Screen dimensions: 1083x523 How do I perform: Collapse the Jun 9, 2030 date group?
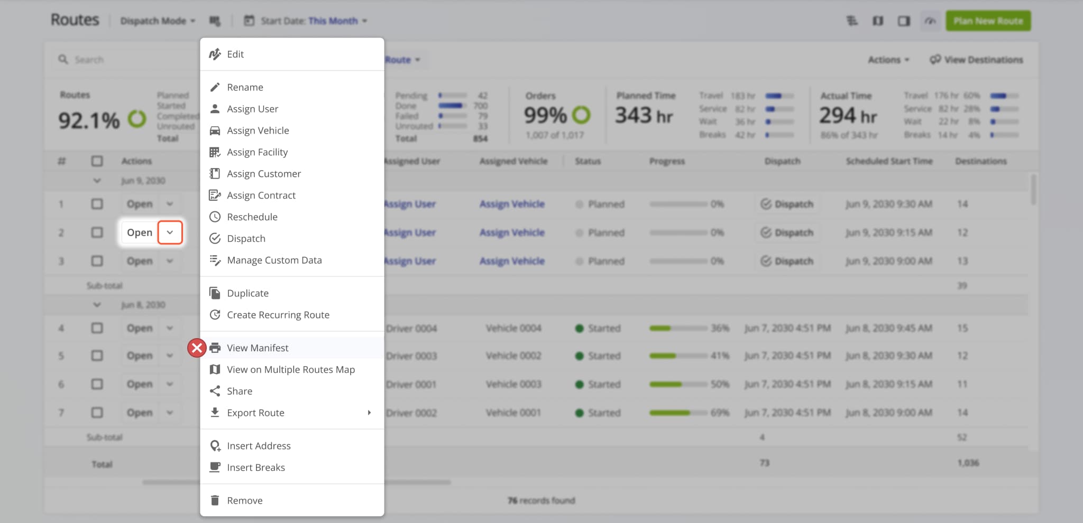click(97, 180)
